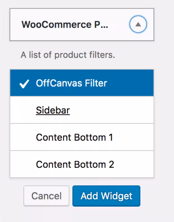
Task: Click the word 'Bottom' in Content Bottom 1 row
Action: click(x=90, y=137)
